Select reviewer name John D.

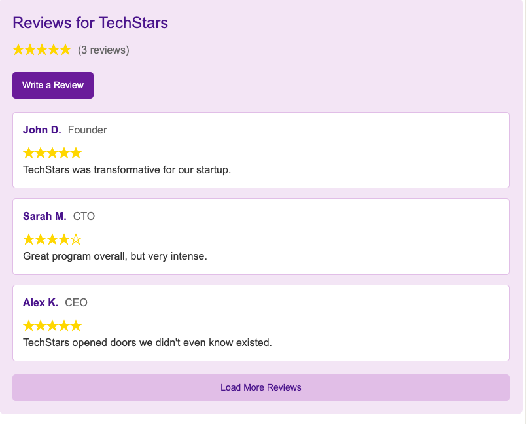42,130
